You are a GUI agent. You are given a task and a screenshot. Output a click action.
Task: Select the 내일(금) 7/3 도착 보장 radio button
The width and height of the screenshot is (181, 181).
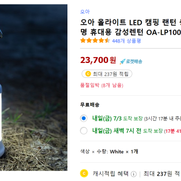(x=84, y=118)
